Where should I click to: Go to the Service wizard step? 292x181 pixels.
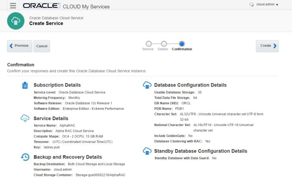[148, 44]
